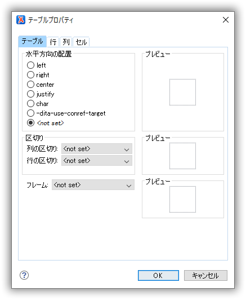
Task: Click the alignment preview box
Action: [182, 92]
